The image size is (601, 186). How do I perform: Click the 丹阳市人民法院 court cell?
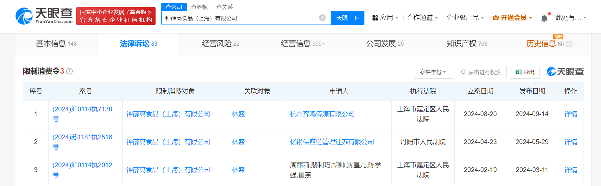point(423,142)
